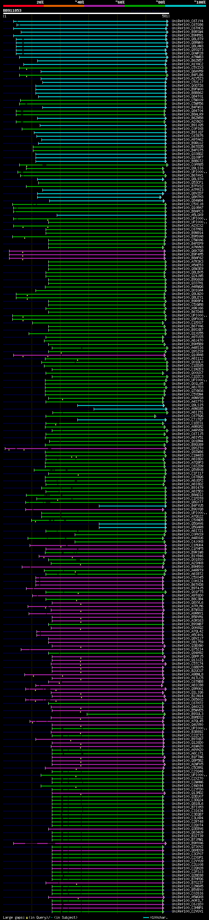Viewport: 209px width, 920px height.
Task: Click the cyan 80–100% legend bar
Action: pyautogui.click(x=185, y=6)
